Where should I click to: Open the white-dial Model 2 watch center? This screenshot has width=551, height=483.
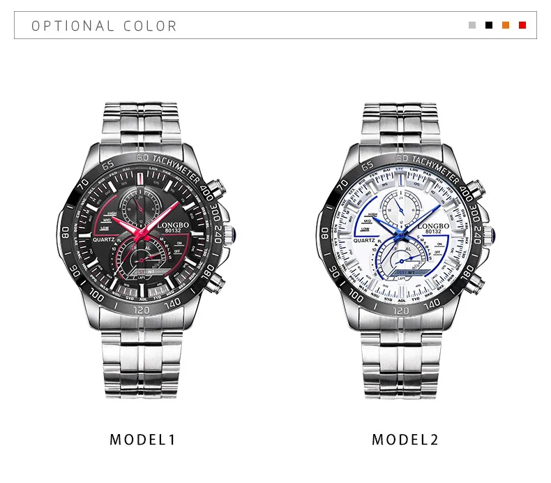tap(401, 234)
